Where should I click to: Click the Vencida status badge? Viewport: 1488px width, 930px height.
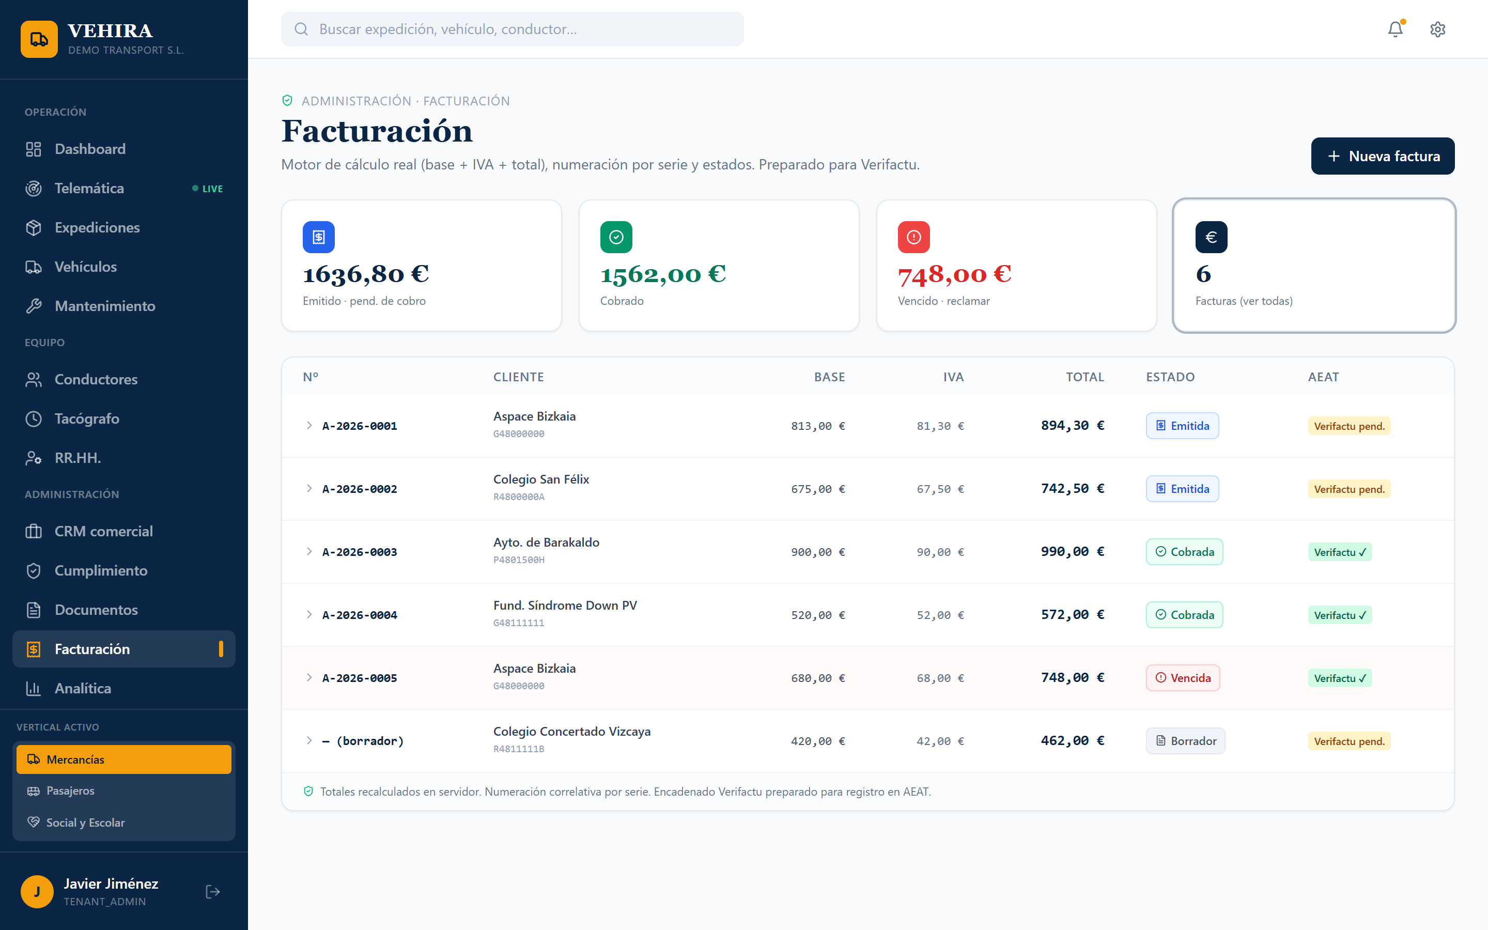(x=1183, y=678)
